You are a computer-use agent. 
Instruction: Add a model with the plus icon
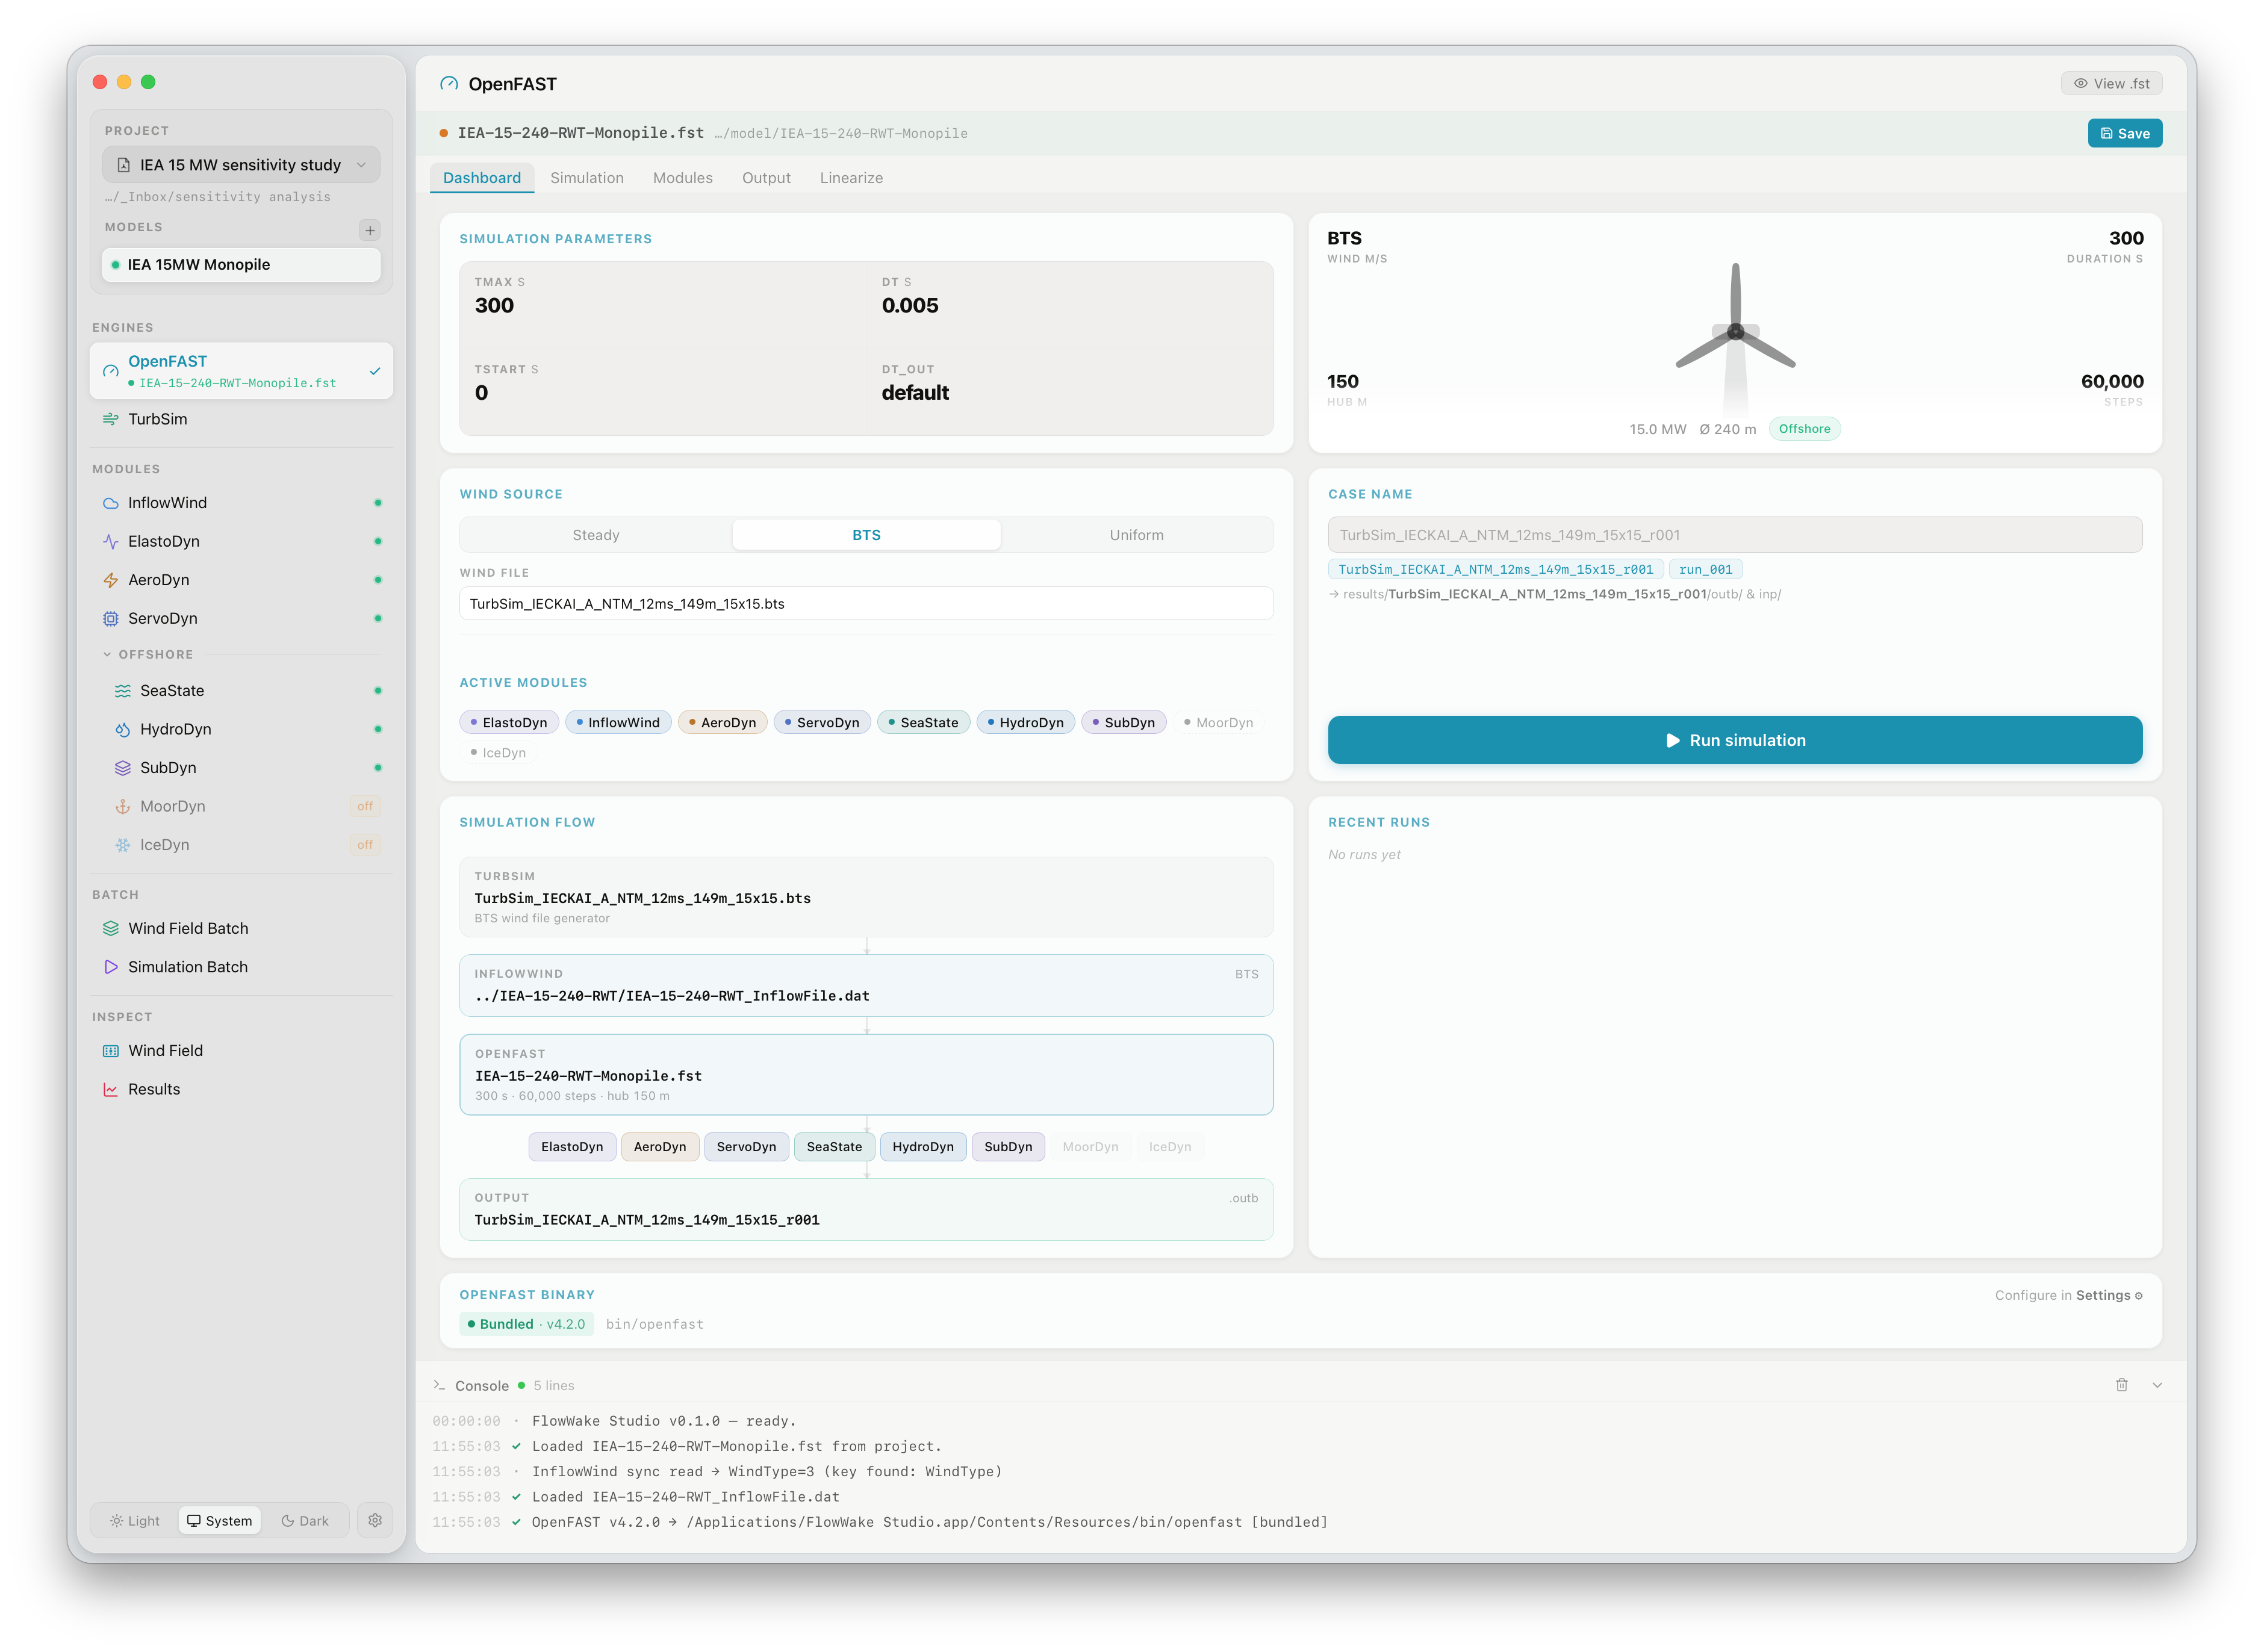(370, 230)
